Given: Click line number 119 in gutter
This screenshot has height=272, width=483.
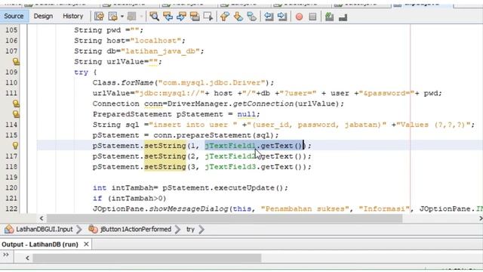Looking at the screenshot, I should [11, 177].
